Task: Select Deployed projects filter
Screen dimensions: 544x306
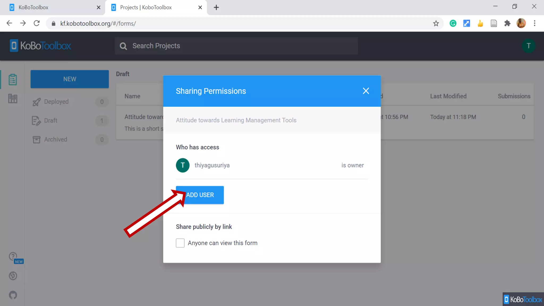Action: click(56, 102)
